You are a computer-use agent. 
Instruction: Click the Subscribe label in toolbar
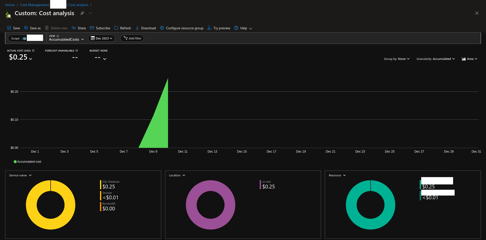pyautogui.click(x=103, y=28)
